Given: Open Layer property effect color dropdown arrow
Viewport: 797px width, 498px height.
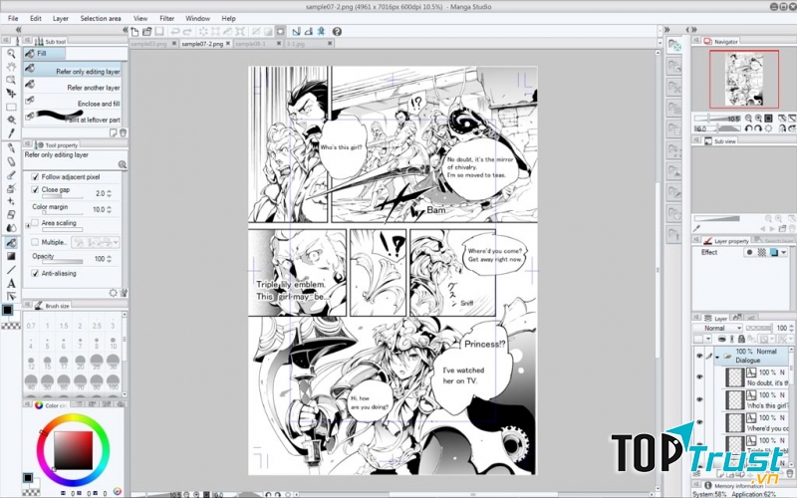Looking at the screenshot, I should point(784,253).
